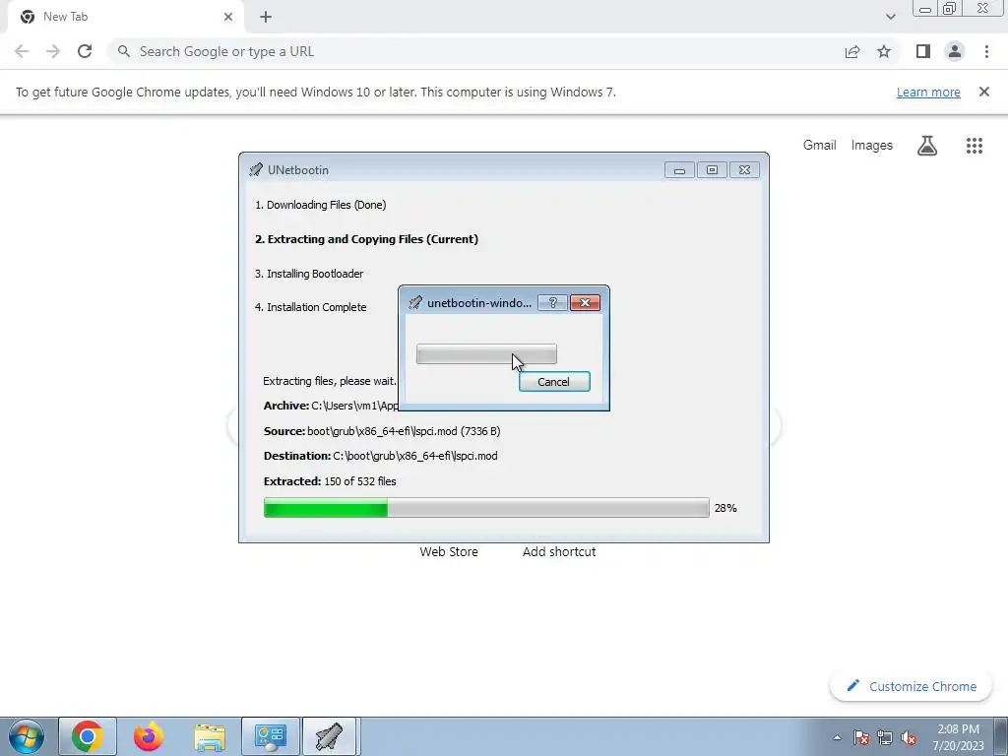Click the Destination path line text
Viewport: 1008px width, 756px height.
(381, 456)
